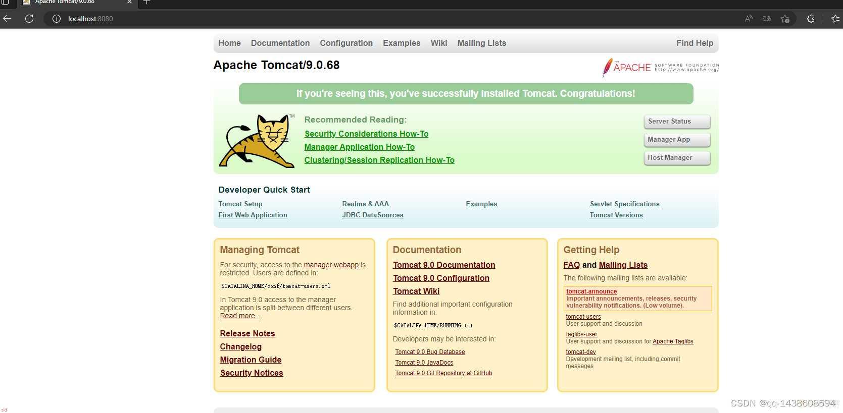
Task: Open Migration Guide link
Action: point(251,360)
